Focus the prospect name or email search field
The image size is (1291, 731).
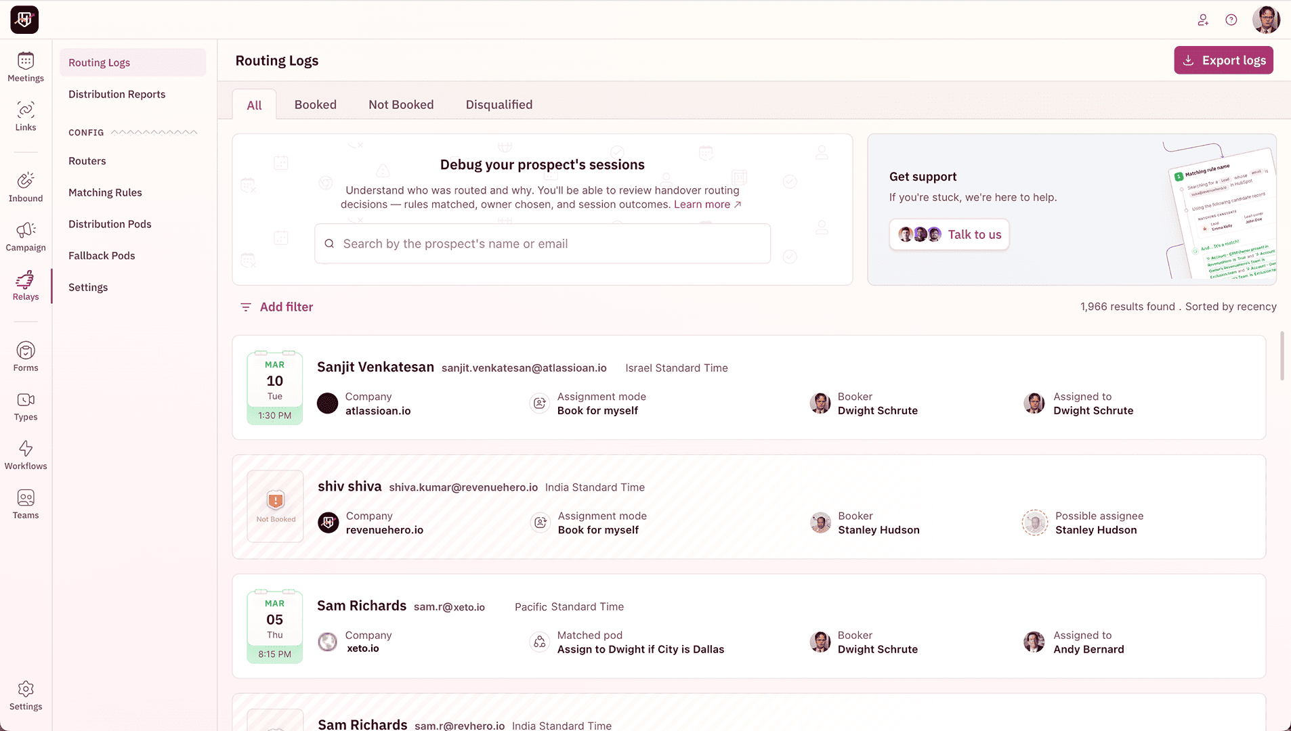543,244
